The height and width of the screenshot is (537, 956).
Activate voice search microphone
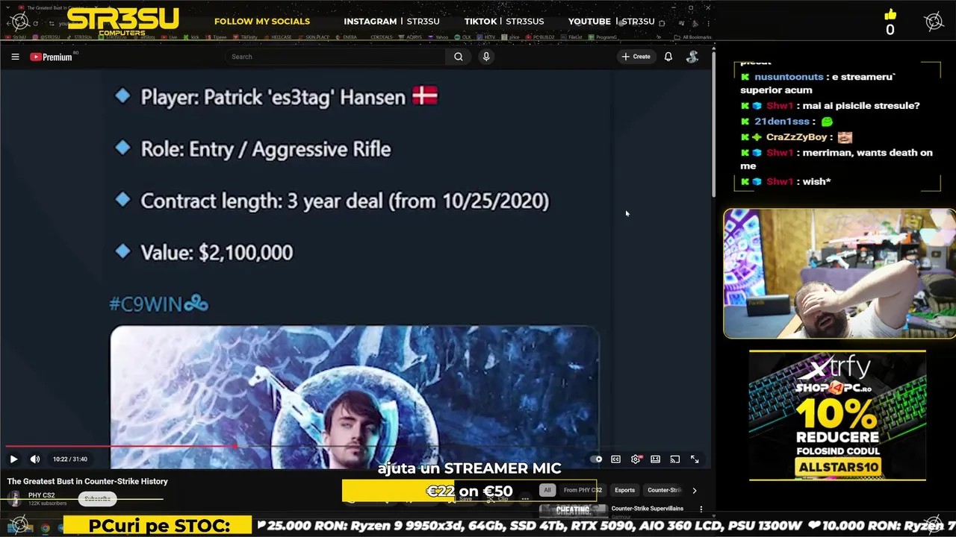pos(486,57)
